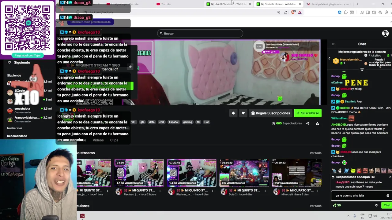The width and height of the screenshot is (392, 220).
Task: Open options menu for Minecraft video card
Action: click(318, 190)
